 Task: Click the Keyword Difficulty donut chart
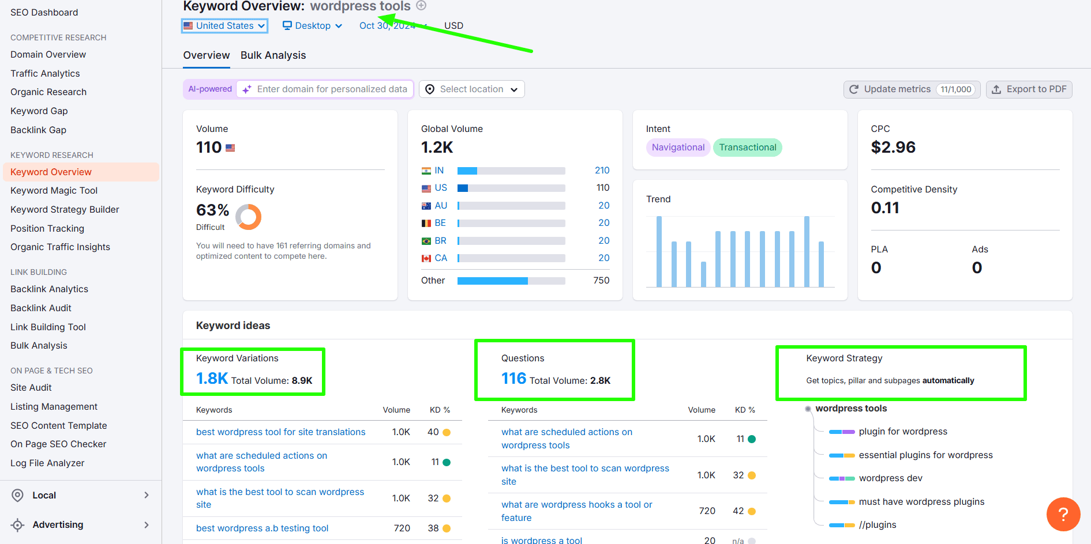pyautogui.click(x=249, y=217)
